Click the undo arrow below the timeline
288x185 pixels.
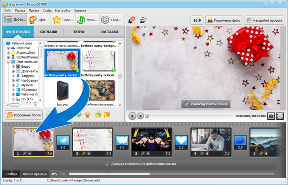54,174
